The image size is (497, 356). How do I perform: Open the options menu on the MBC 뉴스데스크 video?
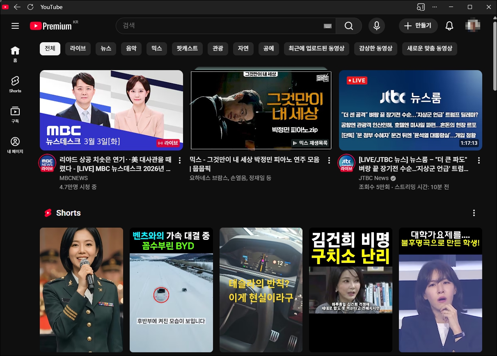tap(180, 160)
